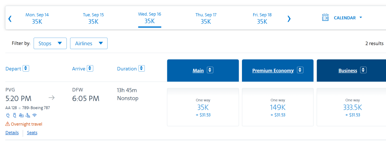386x141 pixels.
Task: Select the Thu, Sep 17 date tab
Action: click(x=206, y=19)
